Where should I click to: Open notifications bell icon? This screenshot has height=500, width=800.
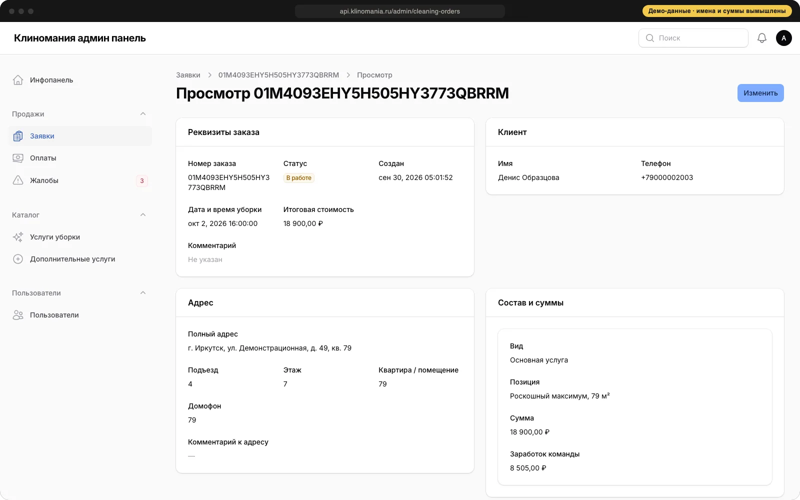[762, 38]
